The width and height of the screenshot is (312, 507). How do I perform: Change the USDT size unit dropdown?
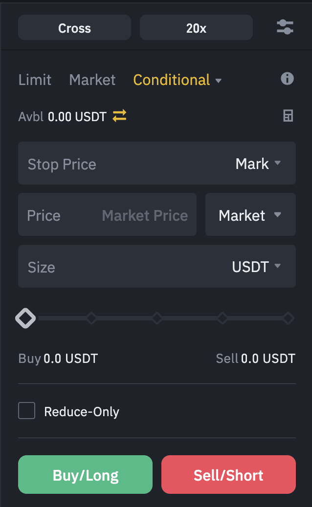(x=256, y=267)
